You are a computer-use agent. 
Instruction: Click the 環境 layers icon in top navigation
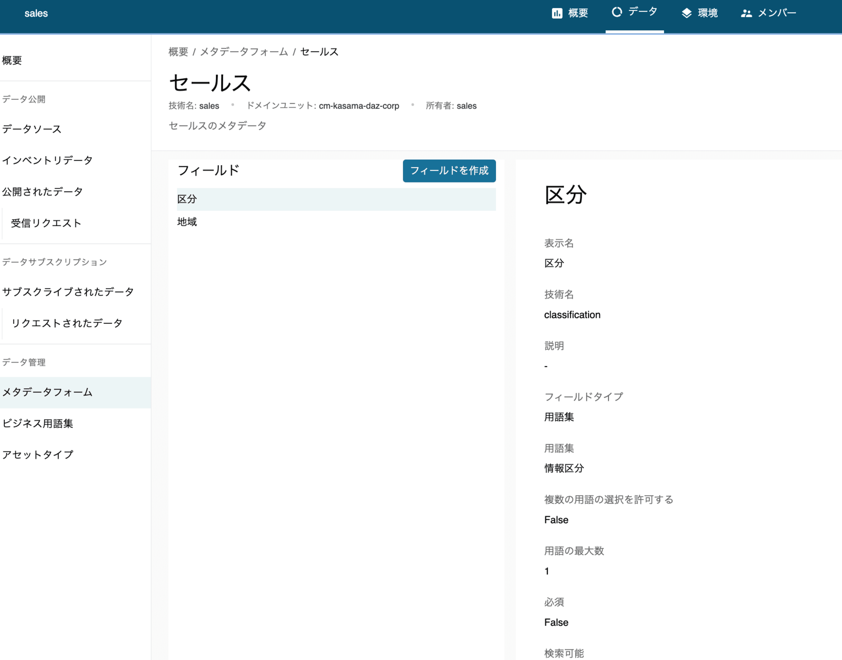pos(687,13)
